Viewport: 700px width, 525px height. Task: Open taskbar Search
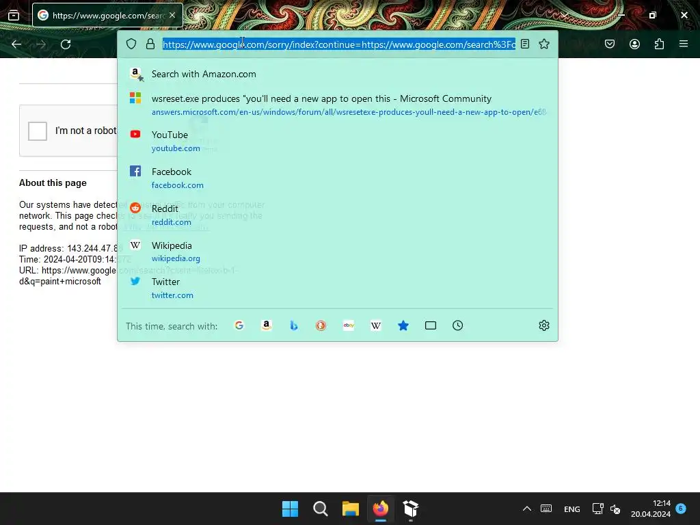320,509
